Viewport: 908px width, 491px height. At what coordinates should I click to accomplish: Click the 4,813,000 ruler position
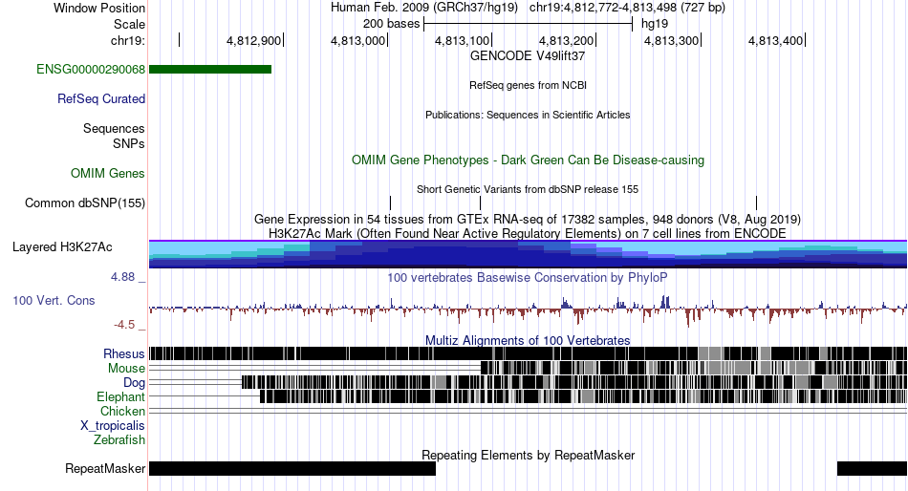357,40
